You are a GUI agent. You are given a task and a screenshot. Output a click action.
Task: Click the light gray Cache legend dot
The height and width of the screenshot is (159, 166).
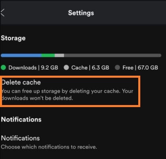66,68
